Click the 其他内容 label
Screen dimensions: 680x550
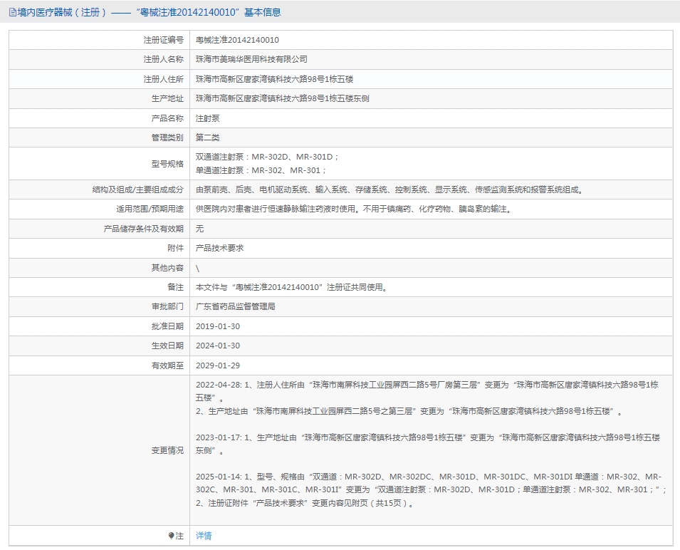(x=167, y=268)
